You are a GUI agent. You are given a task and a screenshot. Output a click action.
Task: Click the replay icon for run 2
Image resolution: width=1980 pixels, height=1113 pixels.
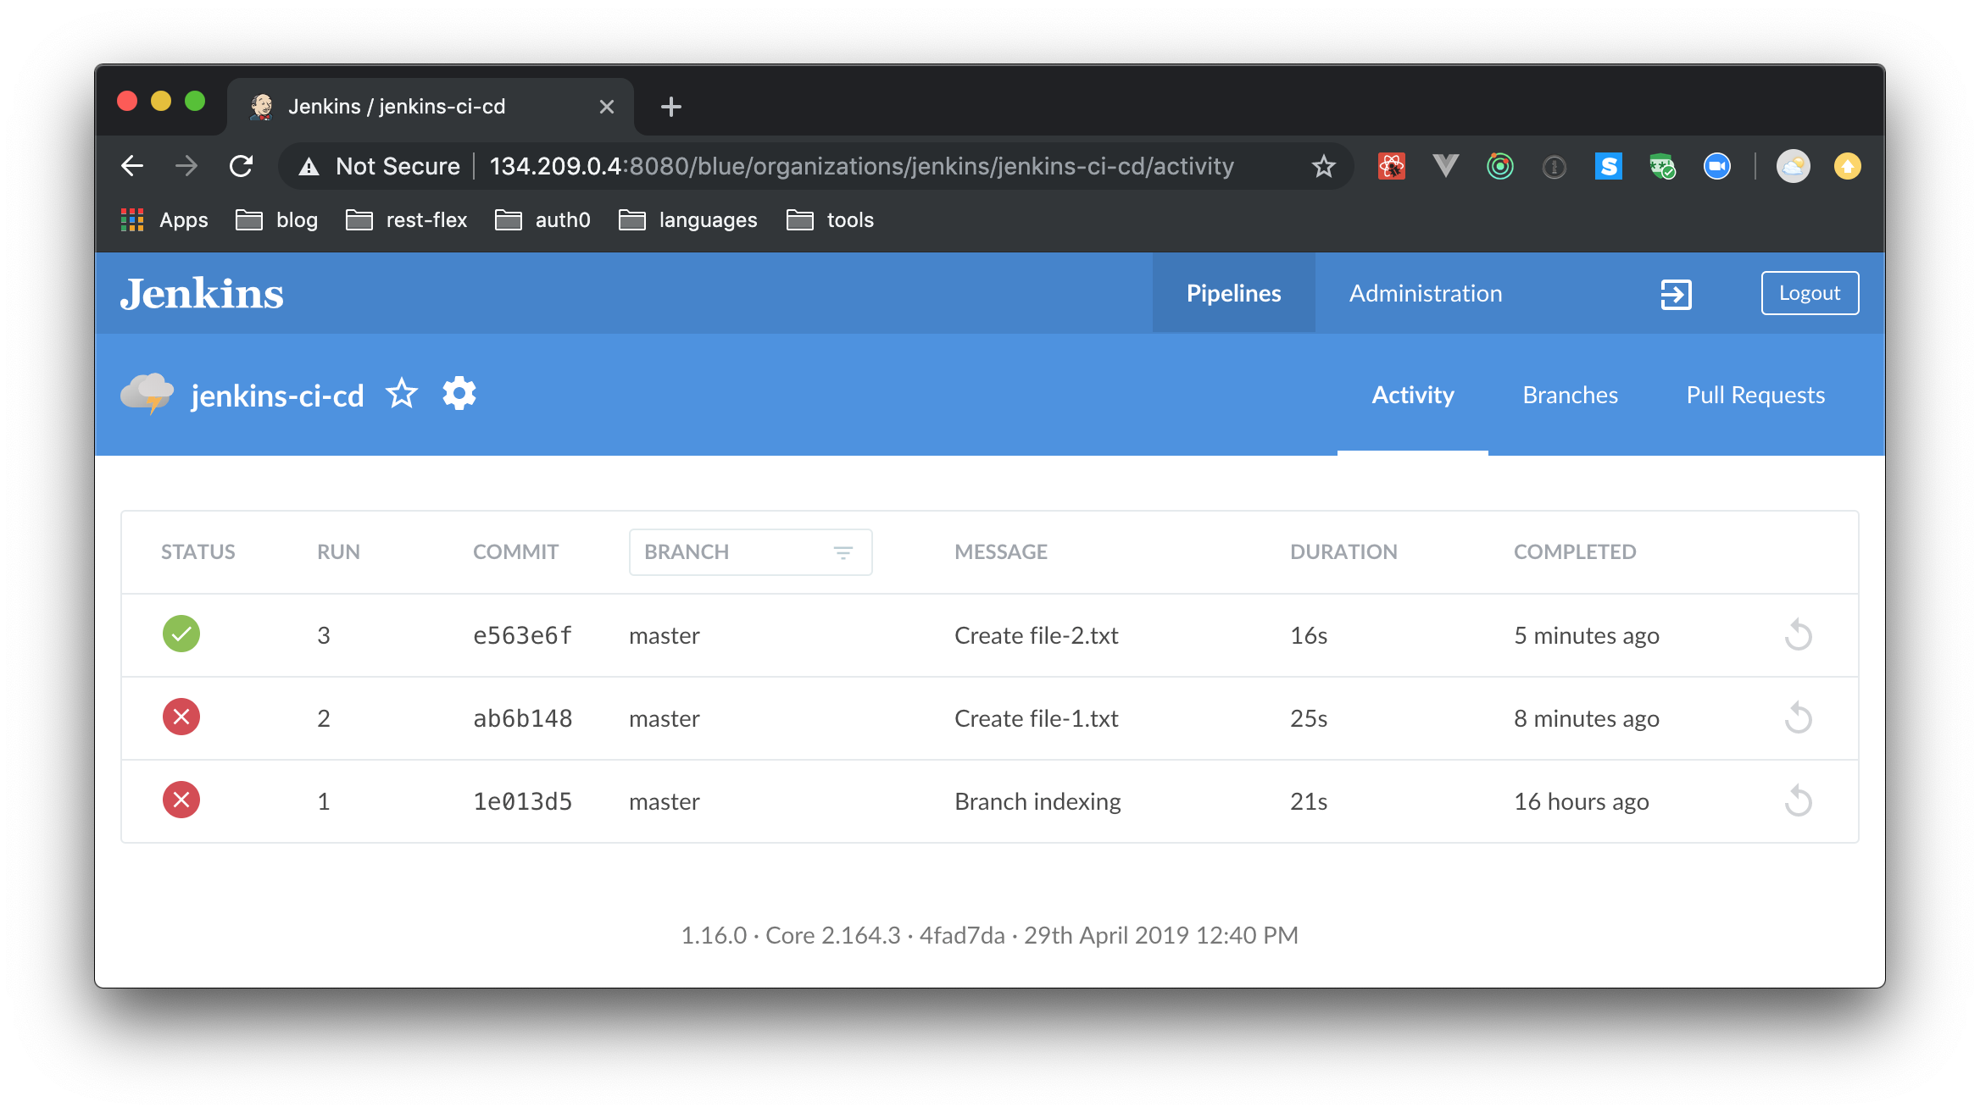(1799, 717)
